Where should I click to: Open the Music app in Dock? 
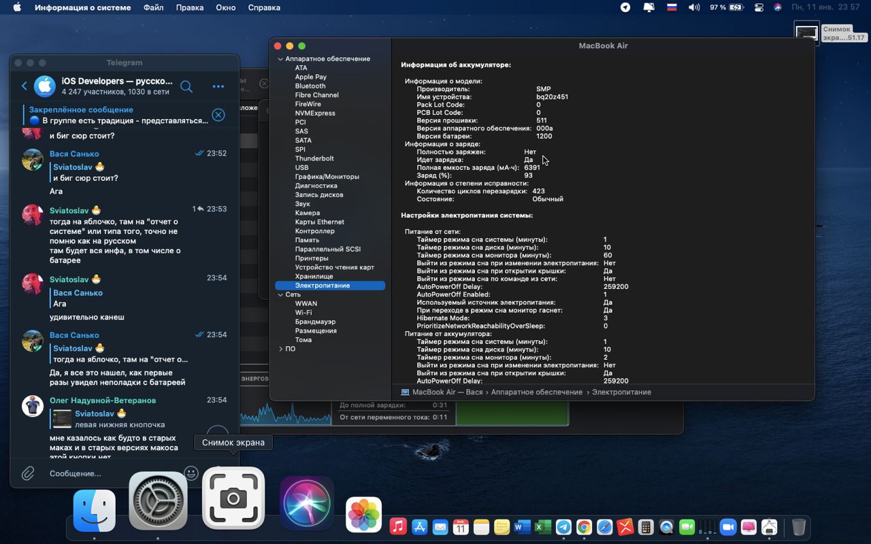click(399, 527)
